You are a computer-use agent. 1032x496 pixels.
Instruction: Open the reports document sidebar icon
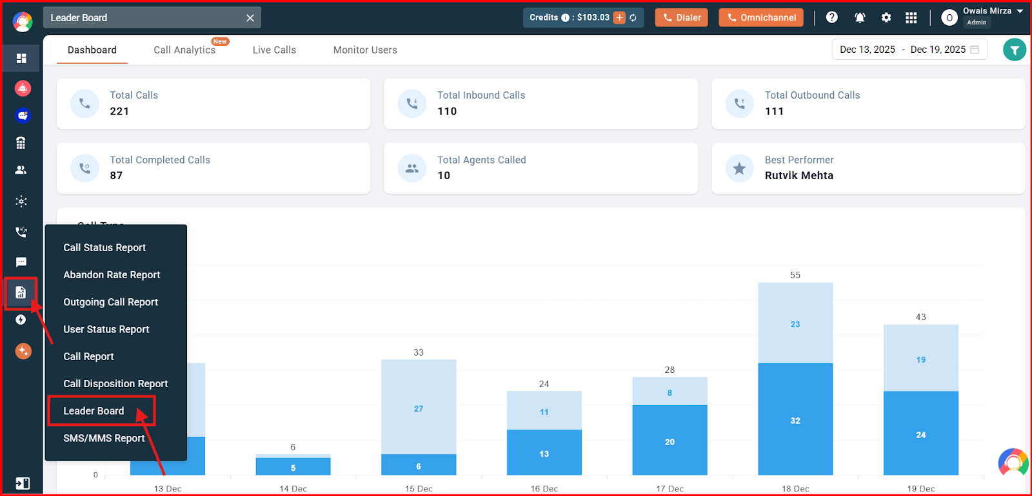click(21, 293)
